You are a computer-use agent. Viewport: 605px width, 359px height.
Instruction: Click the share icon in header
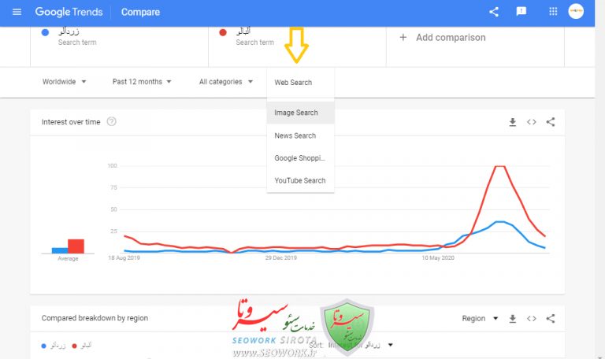coord(494,12)
